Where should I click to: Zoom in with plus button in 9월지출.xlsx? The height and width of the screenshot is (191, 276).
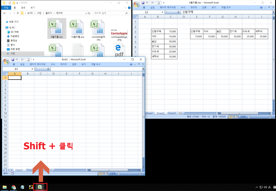tap(270, 117)
